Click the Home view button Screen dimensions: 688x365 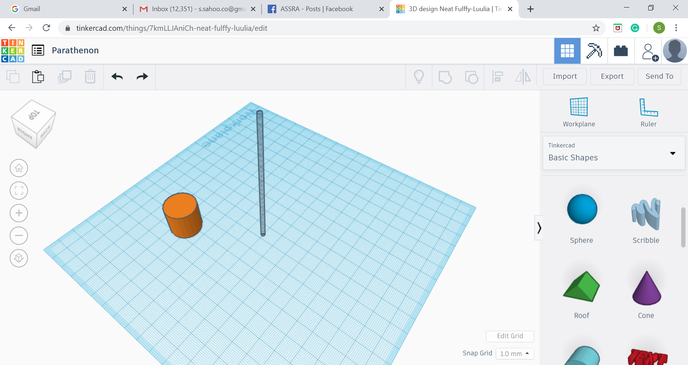19,168
